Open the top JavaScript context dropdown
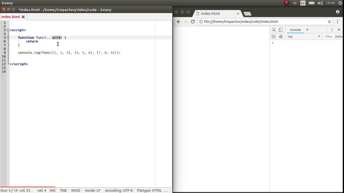 [x=304, y=36]
